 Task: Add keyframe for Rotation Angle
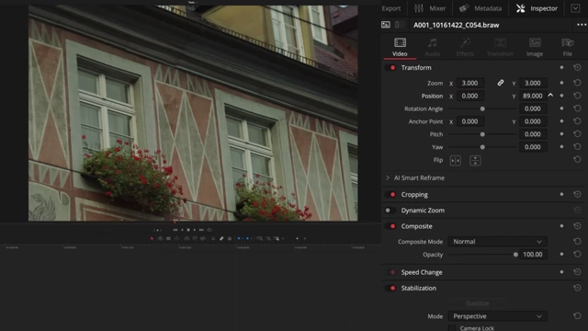click(561, 108)
